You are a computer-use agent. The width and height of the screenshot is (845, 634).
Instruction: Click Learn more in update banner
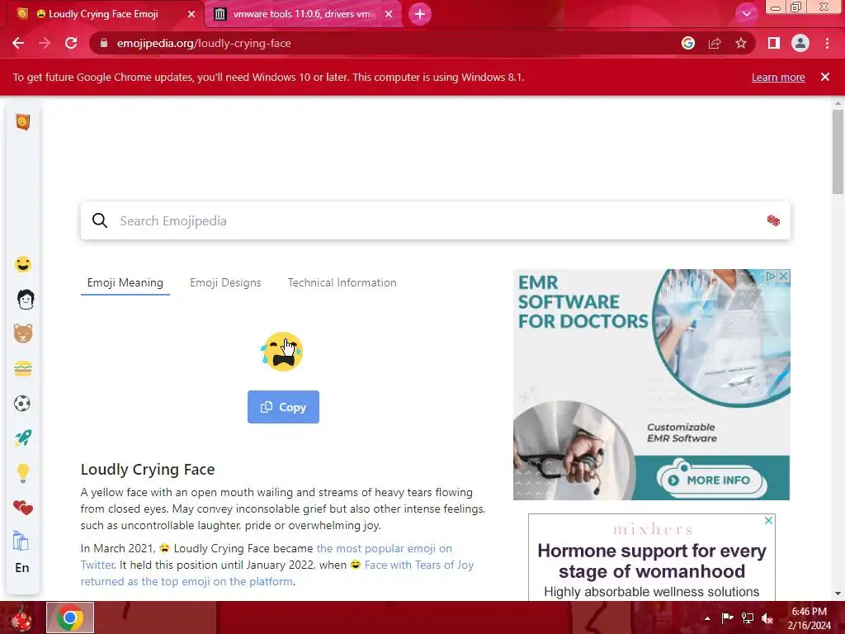pyautogui.click(x=778, y=77)
